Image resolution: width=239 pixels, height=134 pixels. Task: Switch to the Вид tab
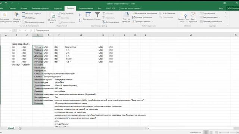tap(100, 9)
